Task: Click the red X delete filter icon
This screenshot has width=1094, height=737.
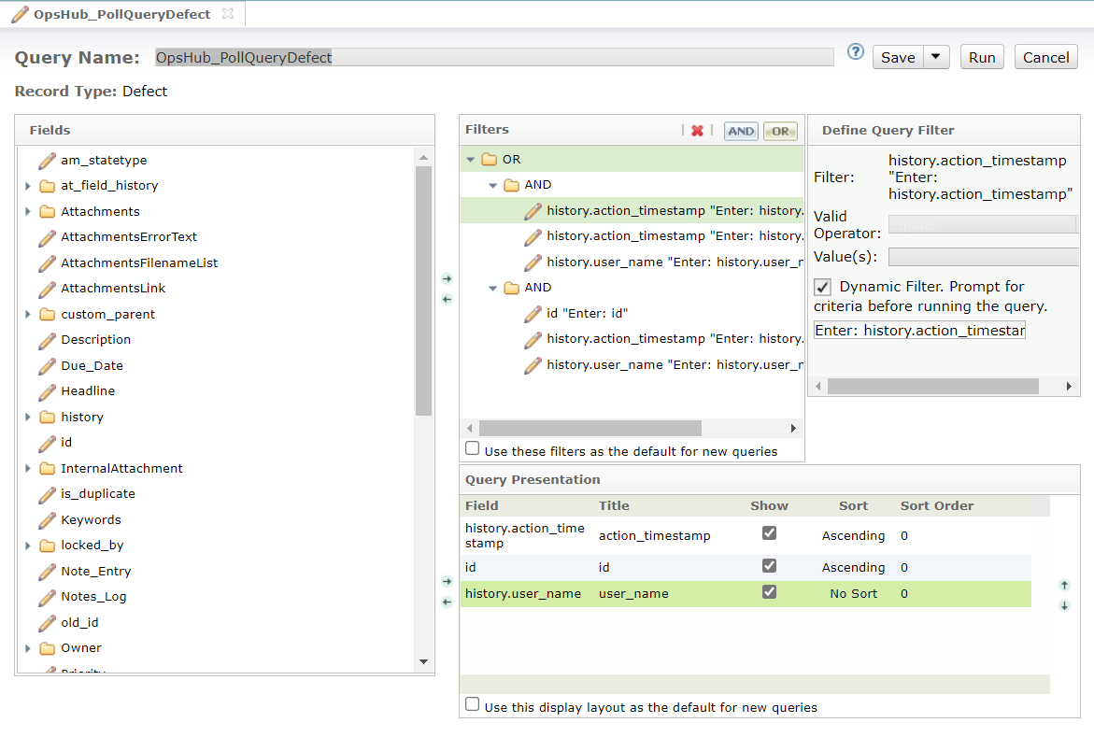Action: pyautogui.click(x=697, y=131)
